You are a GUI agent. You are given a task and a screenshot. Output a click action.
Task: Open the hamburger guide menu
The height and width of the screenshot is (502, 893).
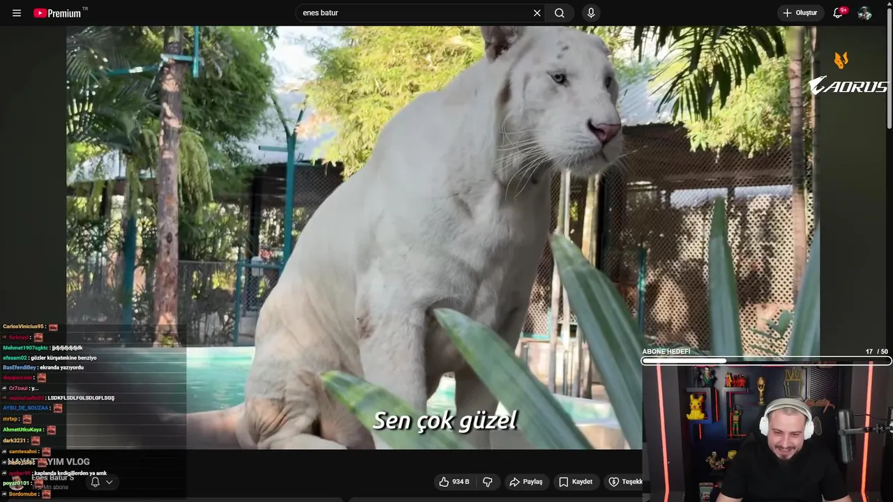17,13
